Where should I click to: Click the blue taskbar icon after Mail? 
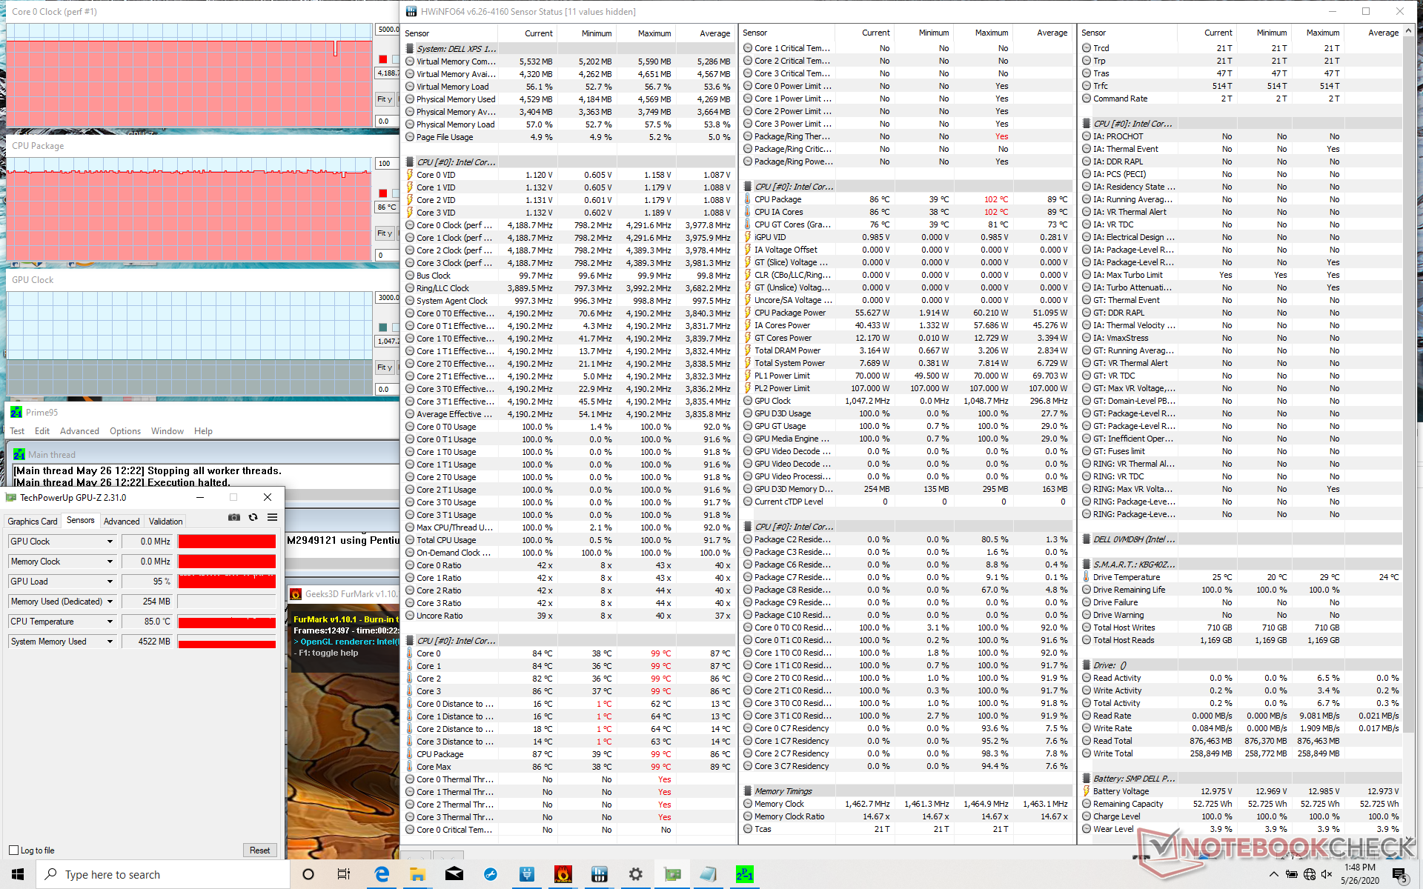point(491,874)
